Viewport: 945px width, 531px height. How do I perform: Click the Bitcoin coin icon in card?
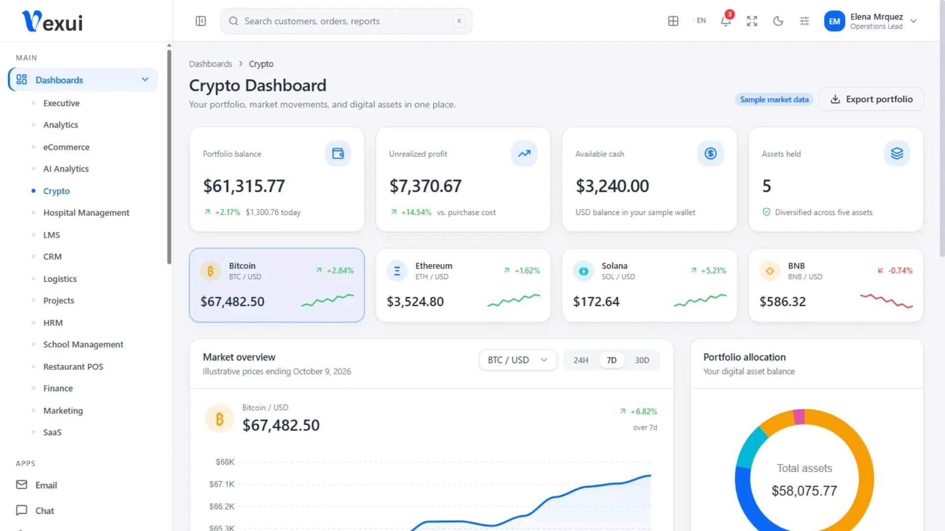click(211, 271)
